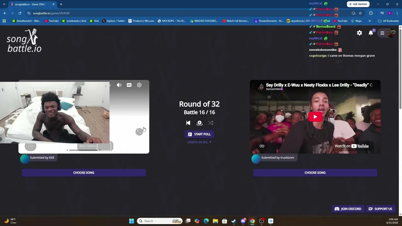Open the Extensions puzzle icon

[371, 13]
